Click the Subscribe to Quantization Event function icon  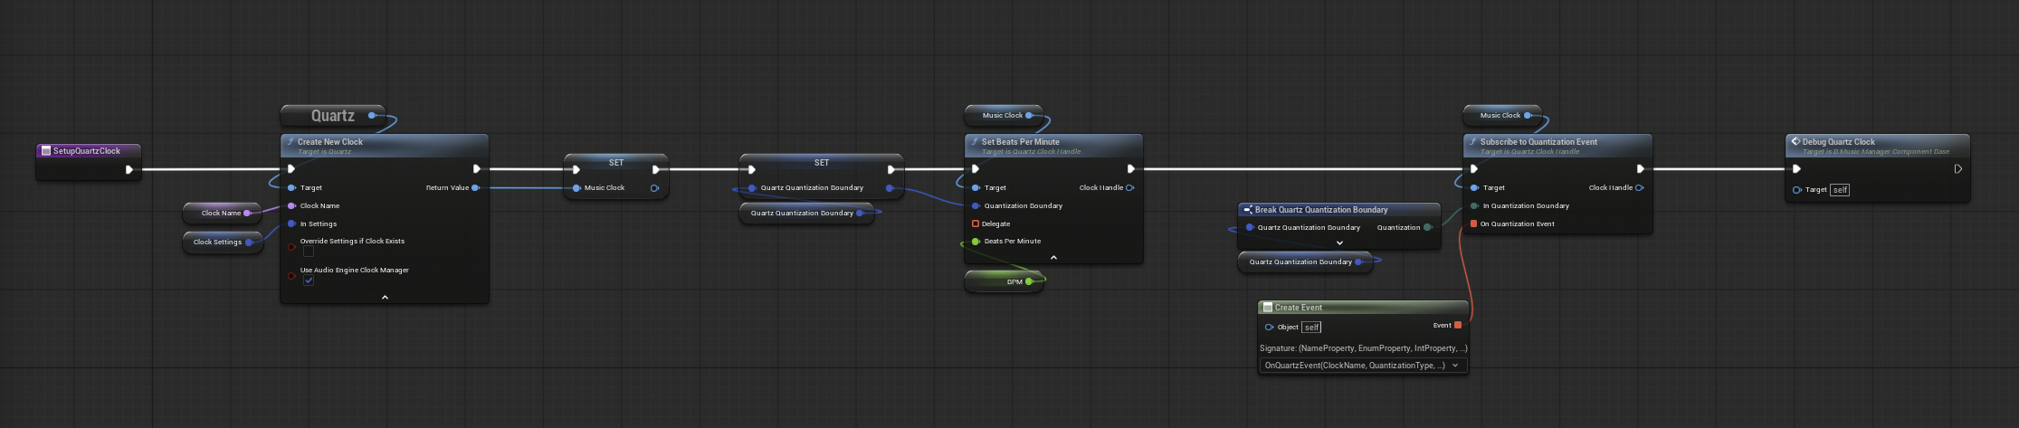tap(1473, 142)
